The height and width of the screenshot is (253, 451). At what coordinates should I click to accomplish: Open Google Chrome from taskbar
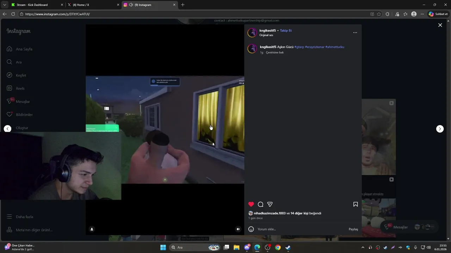point(278,247)
